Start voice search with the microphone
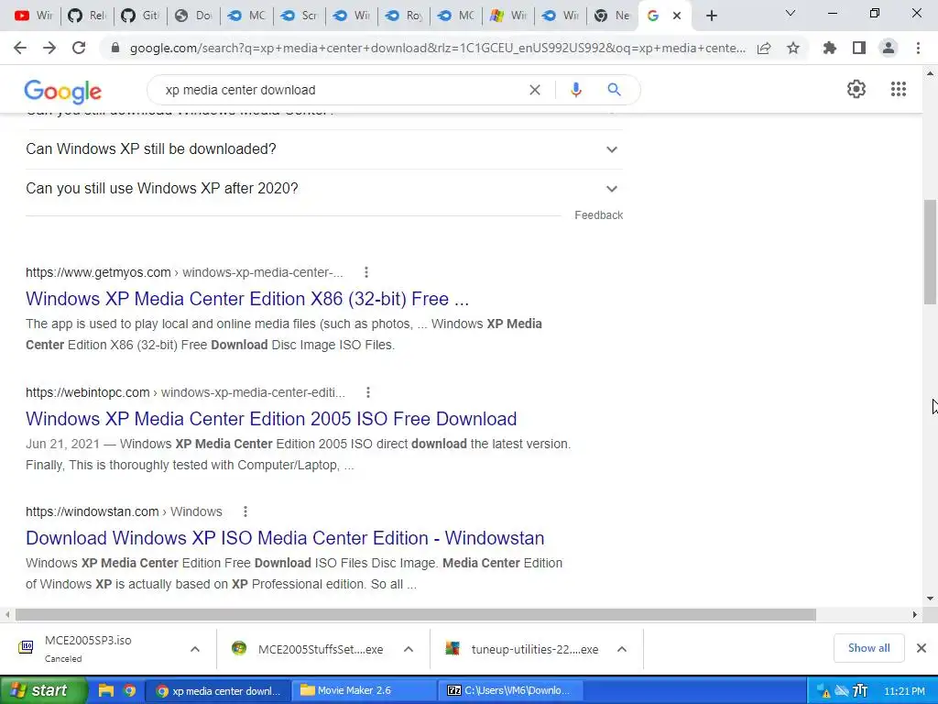Viewport: 938px width, 704px height. pyautogui.click(x=575, y=90)
